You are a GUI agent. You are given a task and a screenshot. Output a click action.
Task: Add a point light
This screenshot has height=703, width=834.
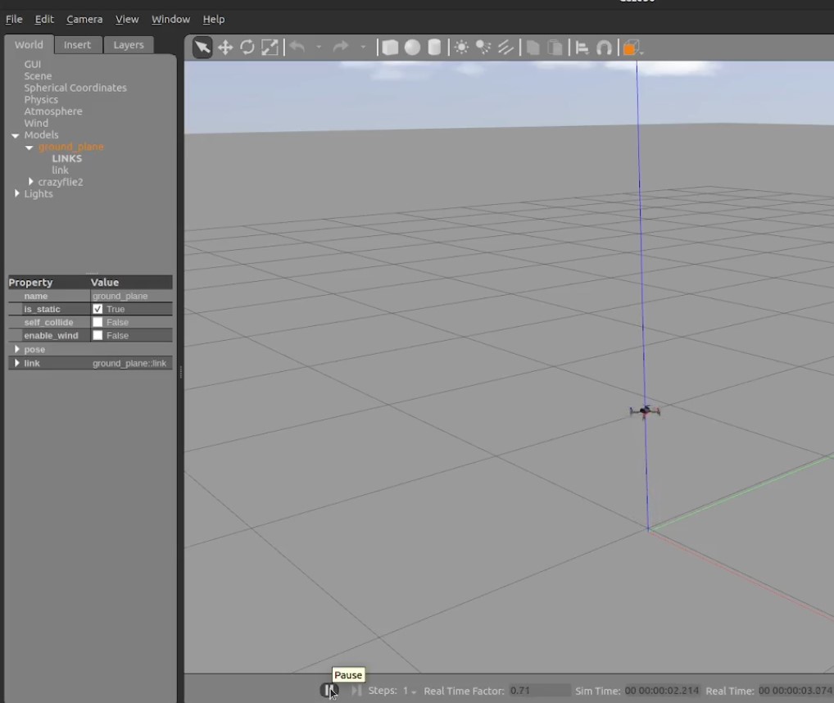[x=461, y=48]
